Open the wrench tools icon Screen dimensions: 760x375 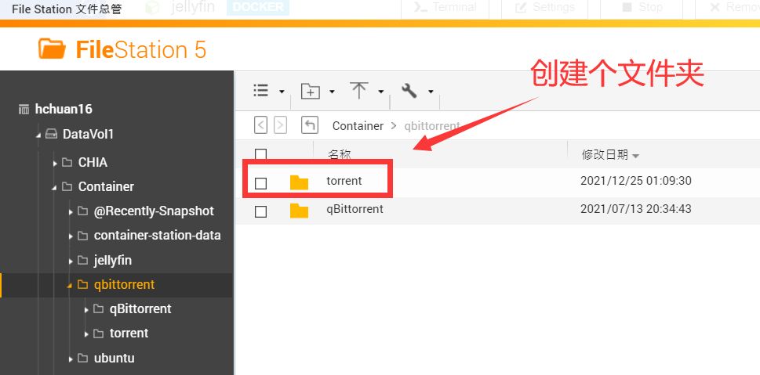409,91
